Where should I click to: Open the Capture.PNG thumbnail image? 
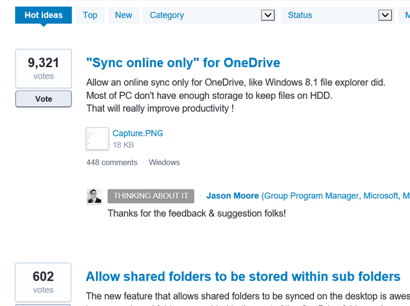(x=97, y=139)
